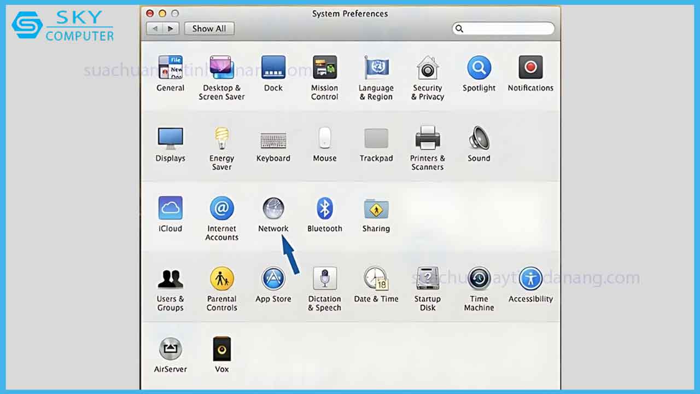Open the Vox preference pane
Screen dimensions: 700x394
[x=221, y=349]
